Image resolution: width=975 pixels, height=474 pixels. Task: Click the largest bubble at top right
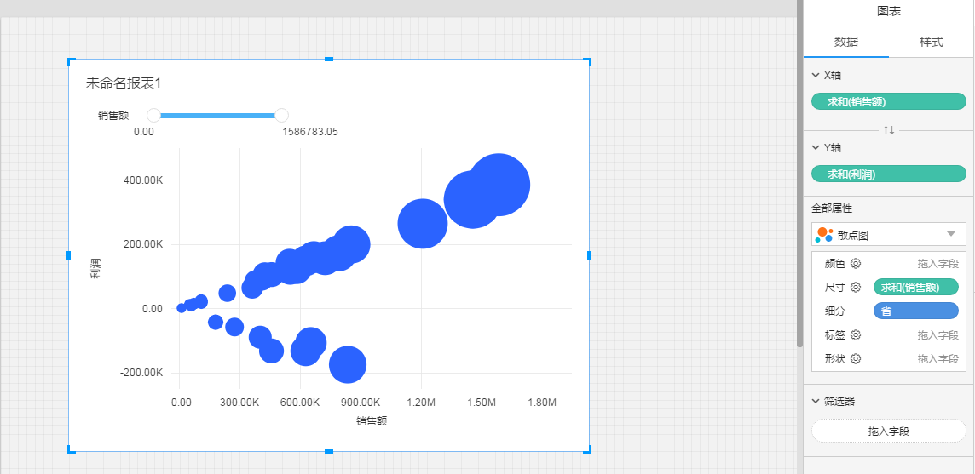coord(498,185)
